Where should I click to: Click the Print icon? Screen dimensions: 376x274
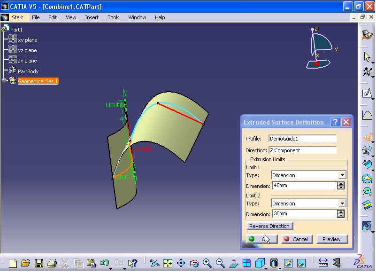point(52,263)
